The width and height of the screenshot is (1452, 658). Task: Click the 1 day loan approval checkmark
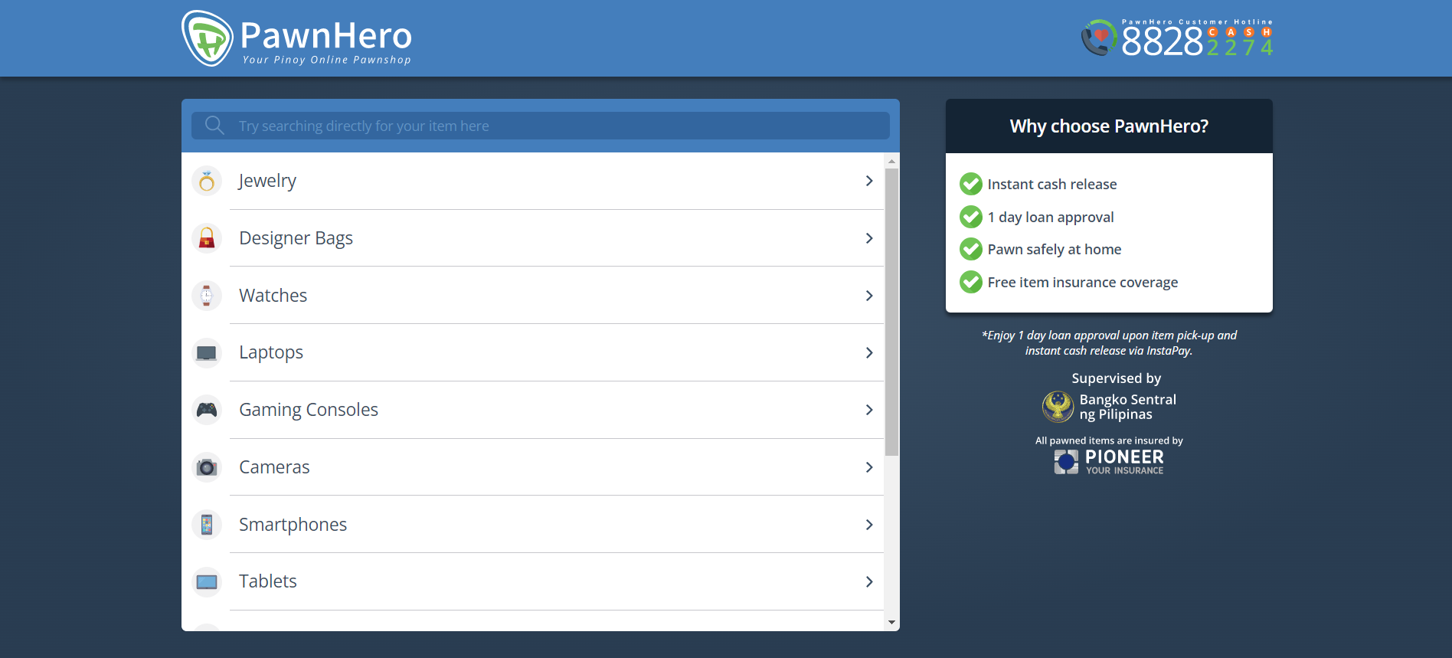(x=971, y=217)
